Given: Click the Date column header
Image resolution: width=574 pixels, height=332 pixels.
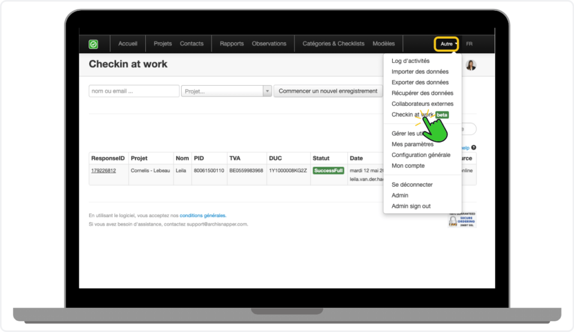Looking at the screenshot, I should [356, 158].
